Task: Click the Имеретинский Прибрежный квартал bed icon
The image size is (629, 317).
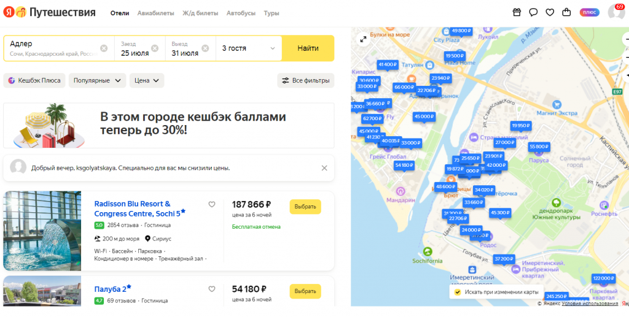Action: pyautogui.click(x=516, y=270)
